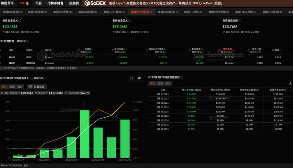Click the info icon in the disclosure footnote
This screenshot has width=293, height=168.
(x=2, y=68)
